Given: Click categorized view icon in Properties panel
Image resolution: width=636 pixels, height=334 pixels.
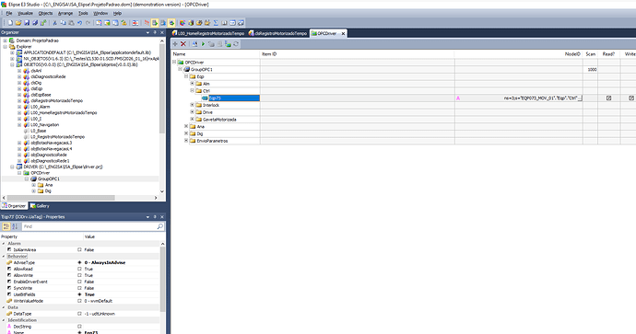Looking at the screenshot, I should pyautogui.click(x=6, y=226).
